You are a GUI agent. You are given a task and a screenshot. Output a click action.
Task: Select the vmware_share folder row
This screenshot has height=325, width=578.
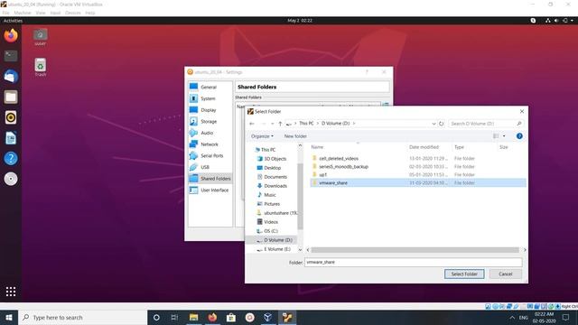click(x=418, y=182)
